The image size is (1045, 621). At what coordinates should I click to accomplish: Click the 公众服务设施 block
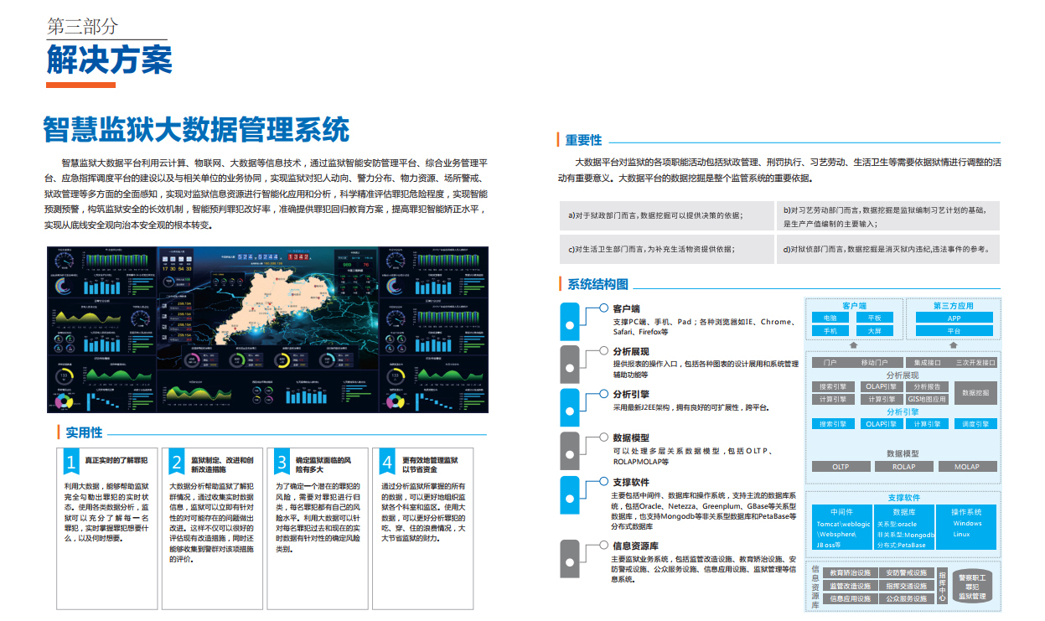click(907, 599)
